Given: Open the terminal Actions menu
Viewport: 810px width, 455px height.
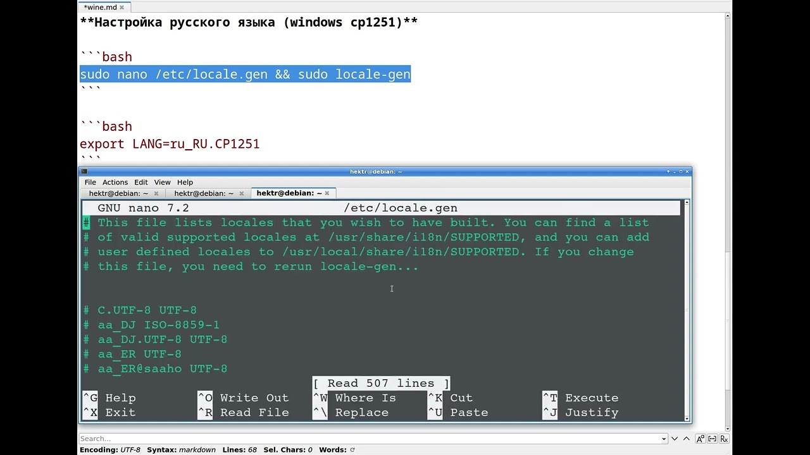Looking at the screenshot, I should tap(115, 182).
